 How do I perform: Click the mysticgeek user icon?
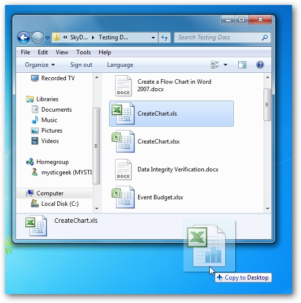35,172
